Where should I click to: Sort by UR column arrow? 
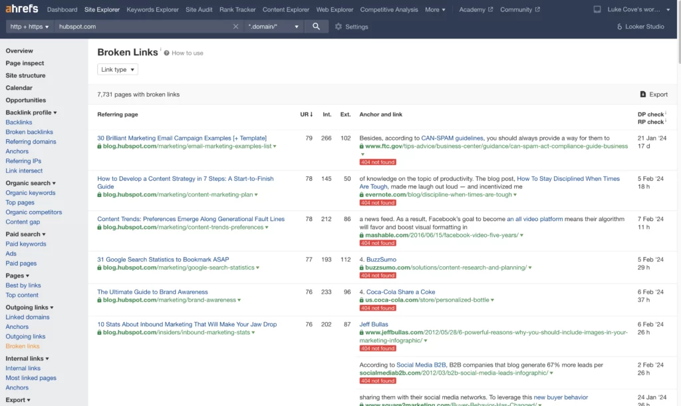click(311, 114)
